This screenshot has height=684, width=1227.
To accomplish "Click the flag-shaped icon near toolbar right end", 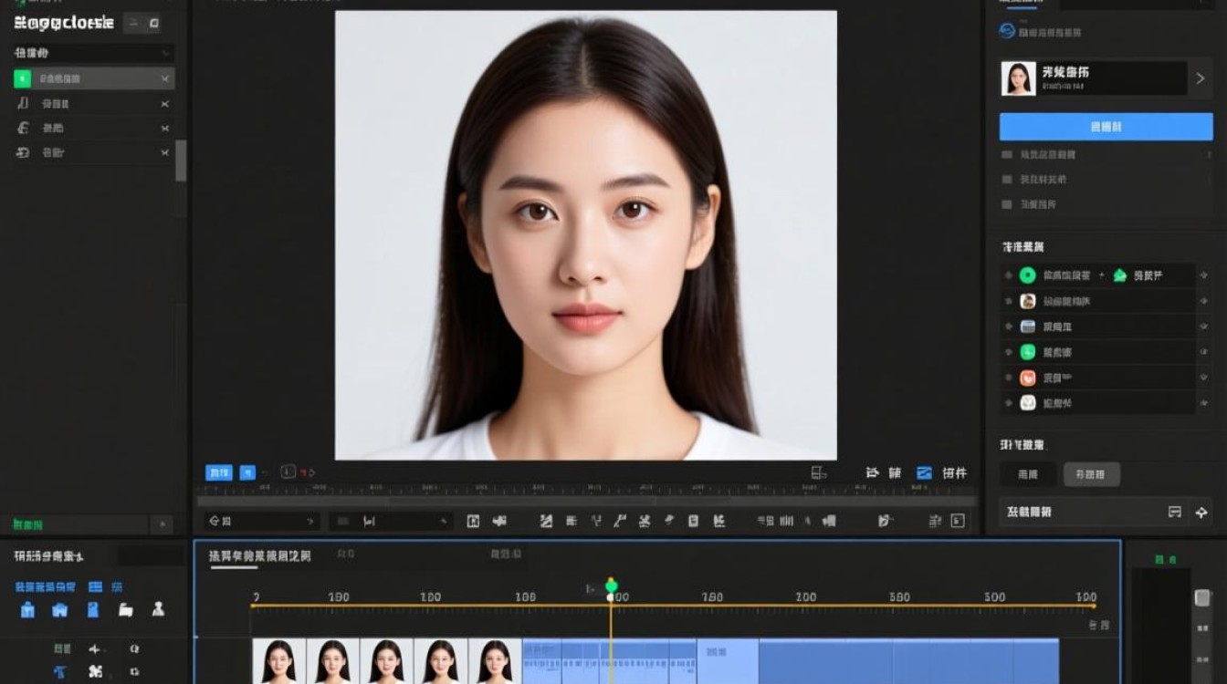I will [884, 521].
